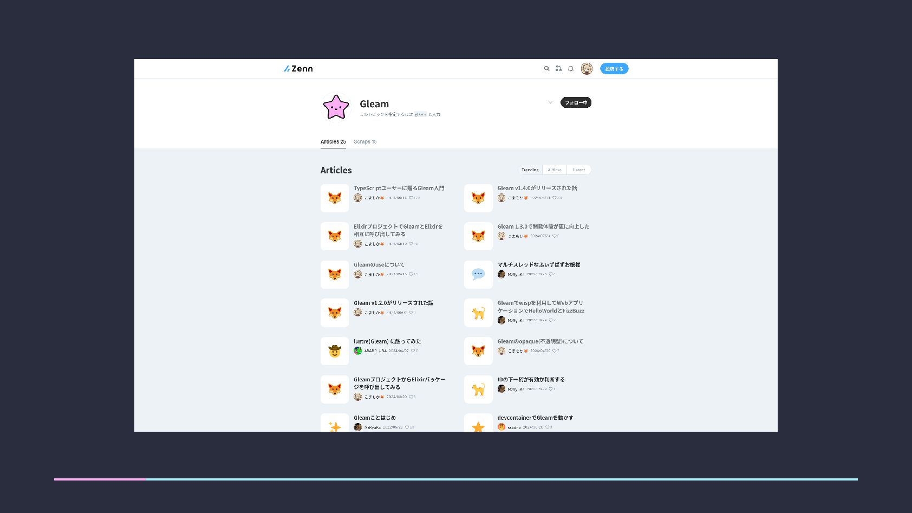Open article TypeScriptユーザーに贈るGleam入門

point(399,188)
